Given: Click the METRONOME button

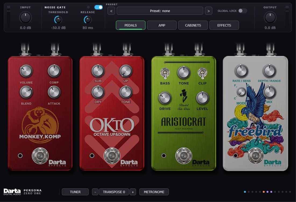Looking at the screenshot, I should 154,192.
